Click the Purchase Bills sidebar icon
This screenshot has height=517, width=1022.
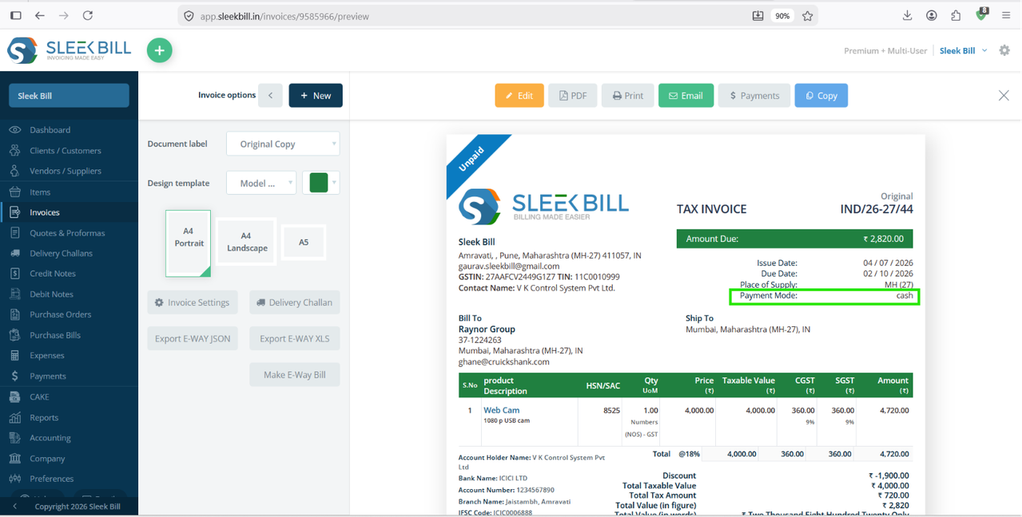(x=15, y=335)
